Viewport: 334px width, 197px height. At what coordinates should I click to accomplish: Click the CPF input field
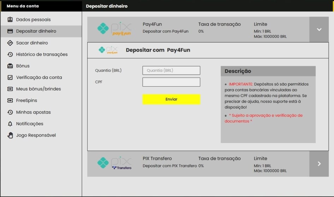coord(171,82)
